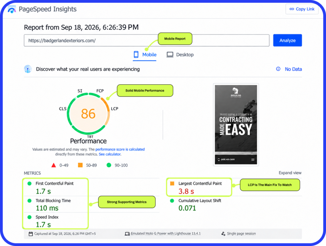Expand view of the metrics section
The height and width of the screenshot is (246, 326).
[x=290, y=173]
